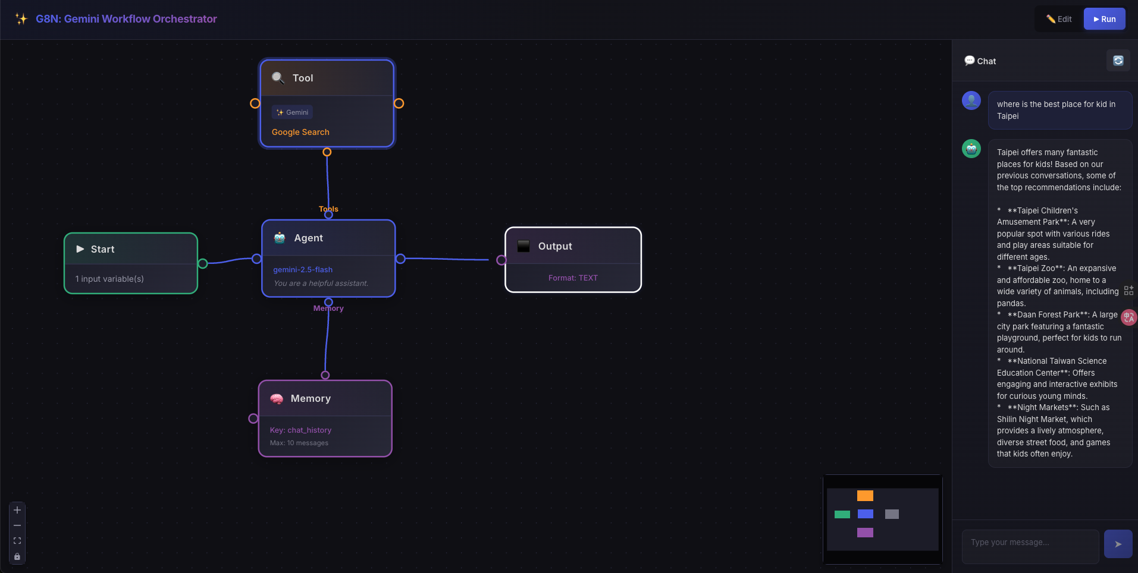The height and width of the screenshot is (573, 1138).
Task: Click the 'Google Search' text on the Tool node
Action: (x=300, y=132)
